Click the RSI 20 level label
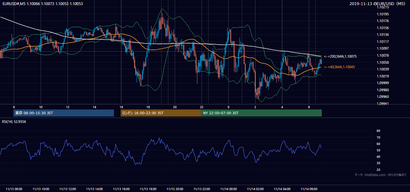410x192 pixels. (x=378, y=170)
